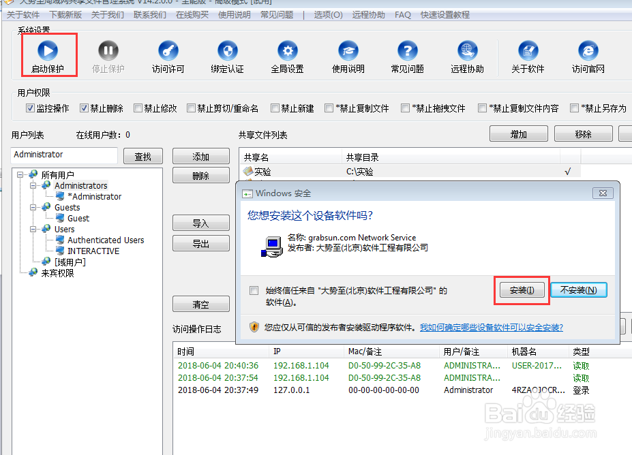Enable *禁止复制文件 checkbox
Screen dimensions: 632x455
329,108
